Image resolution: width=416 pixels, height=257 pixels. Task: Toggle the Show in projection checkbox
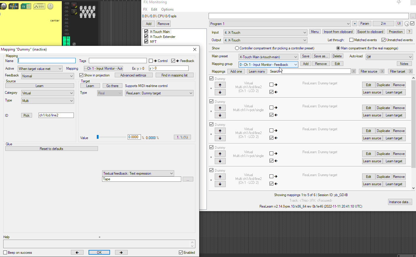pos(81,75)
